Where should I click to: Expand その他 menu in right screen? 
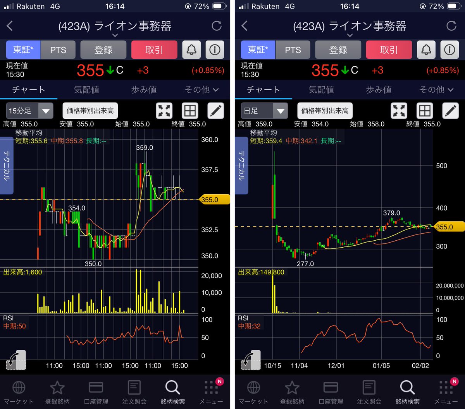(436, 90)
